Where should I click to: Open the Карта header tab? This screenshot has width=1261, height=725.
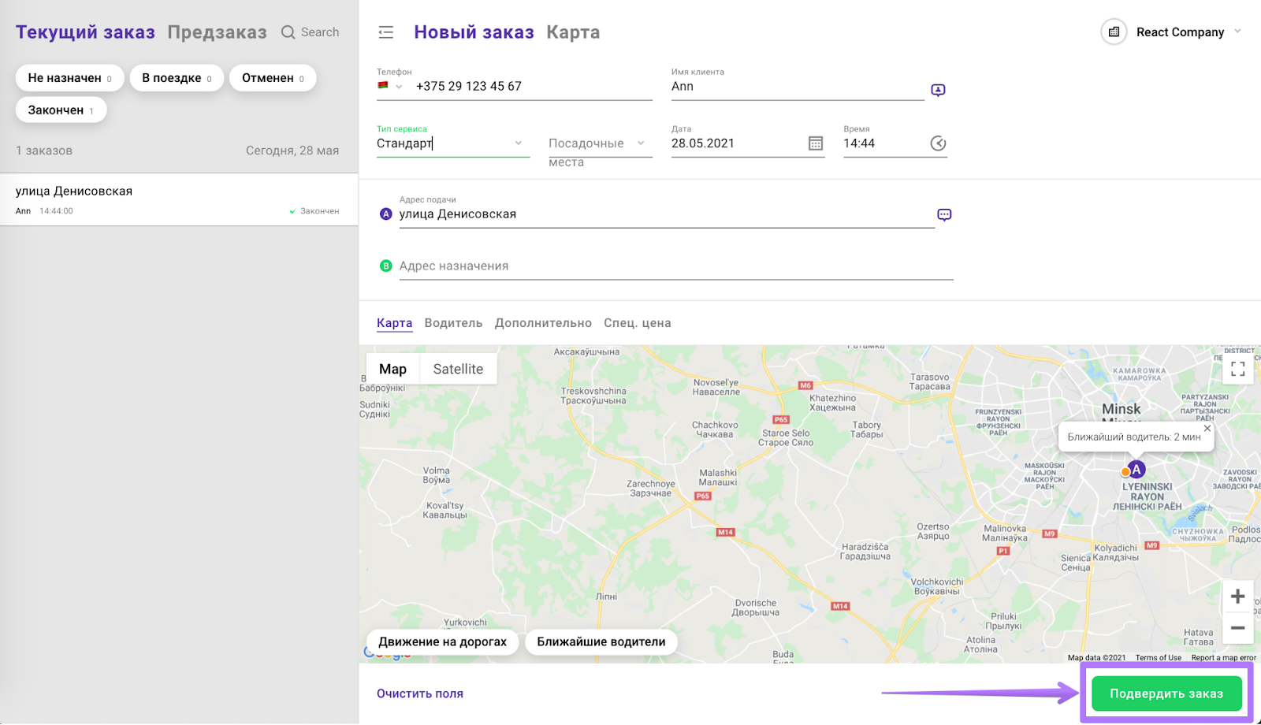[573, 32]
